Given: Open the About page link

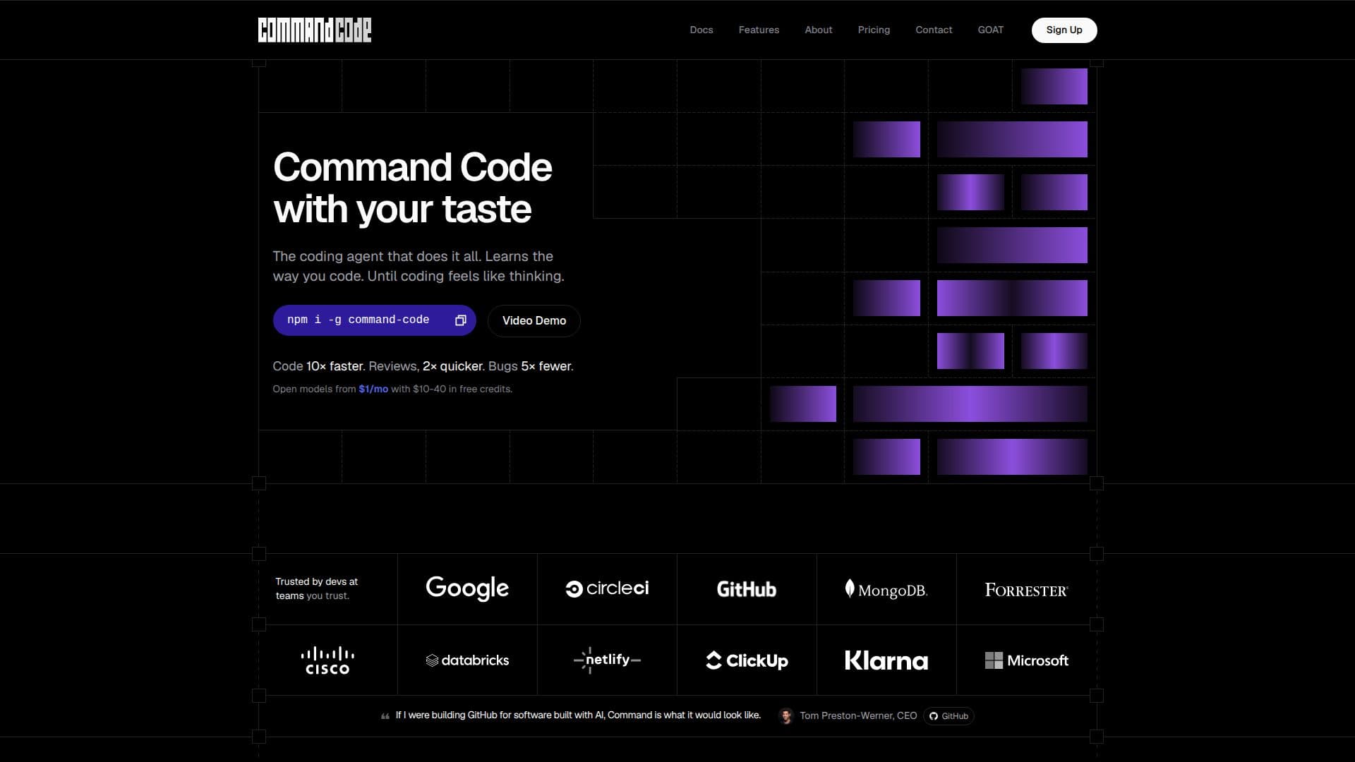Looking at the screenshot, I should point(819,30).
